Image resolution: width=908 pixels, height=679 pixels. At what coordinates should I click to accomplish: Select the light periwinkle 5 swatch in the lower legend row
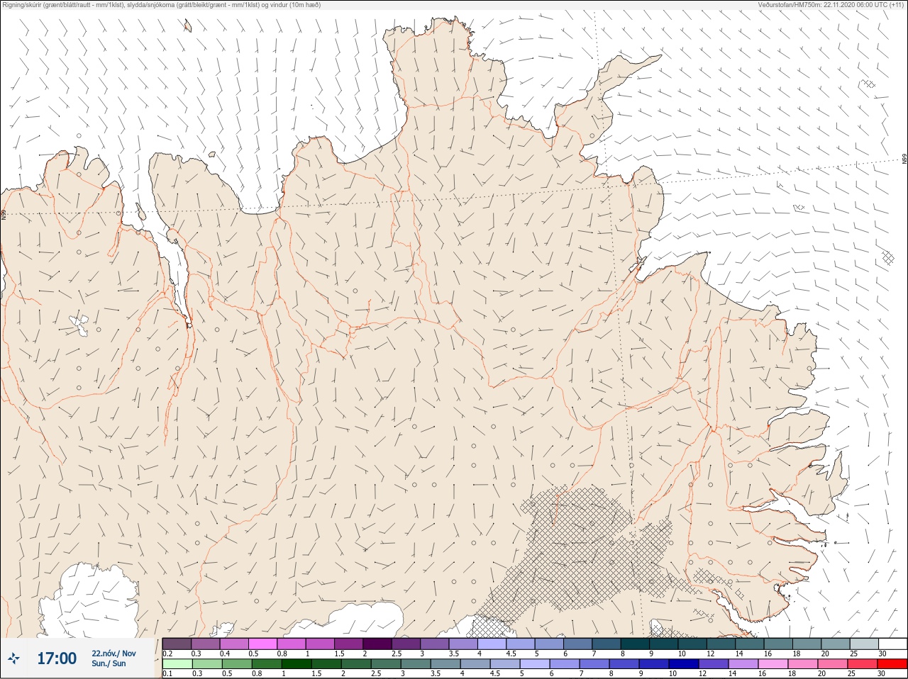tap(534, 664)
